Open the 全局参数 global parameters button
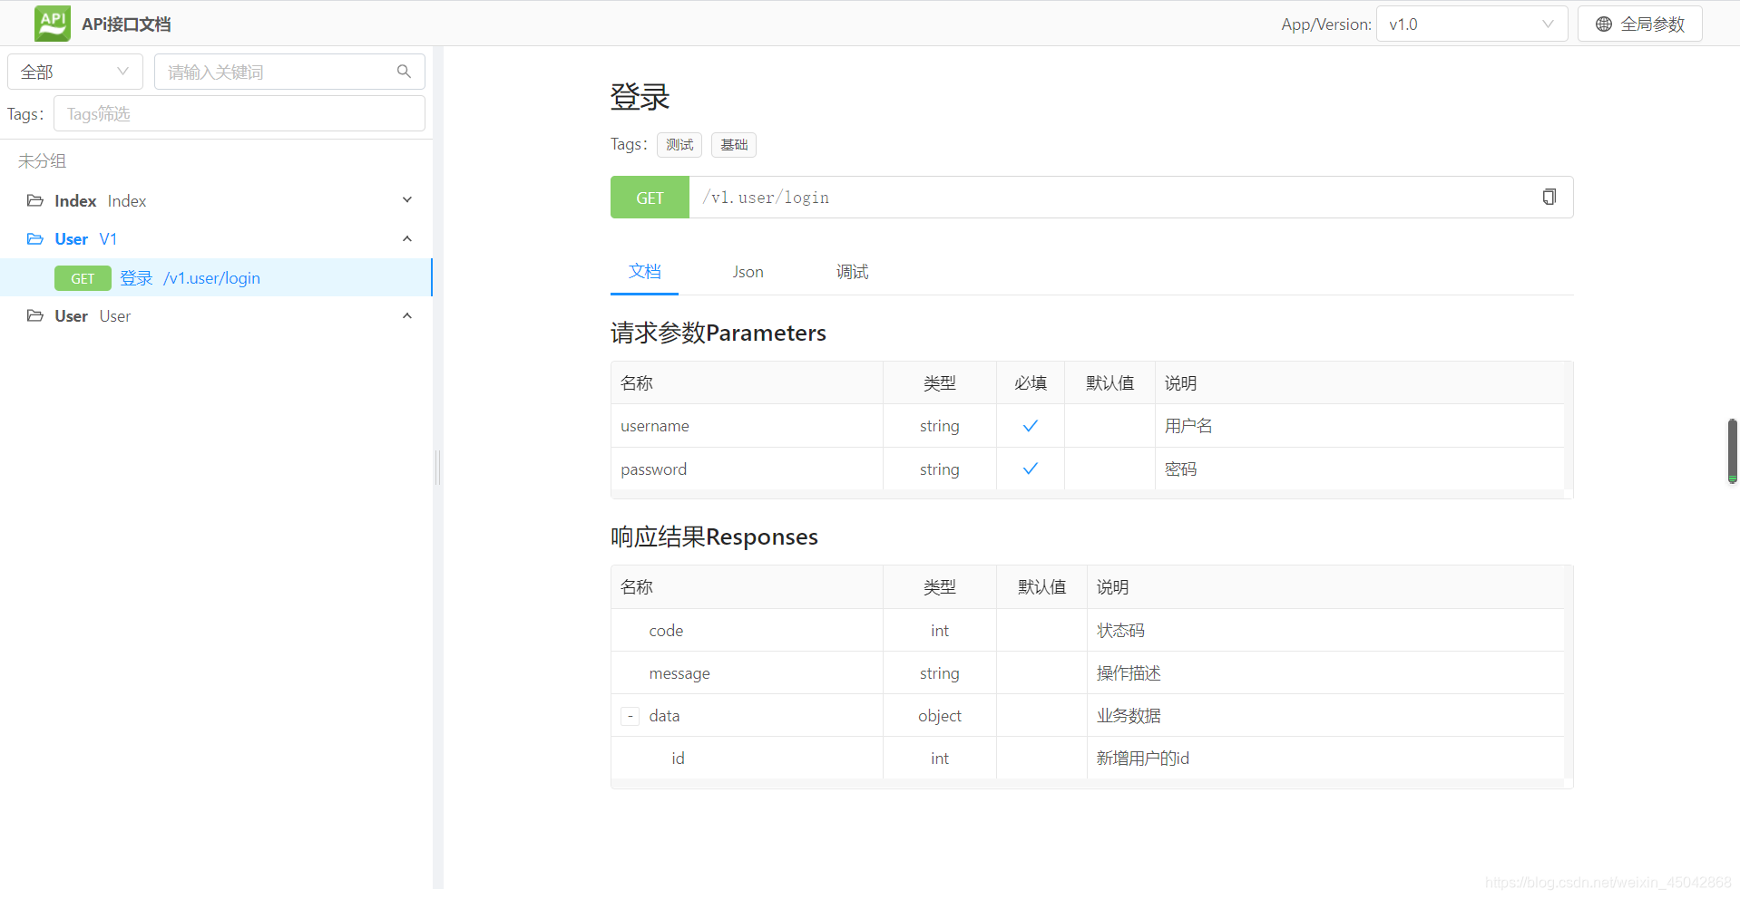The image size is (1740, 899). (1639, 24)
